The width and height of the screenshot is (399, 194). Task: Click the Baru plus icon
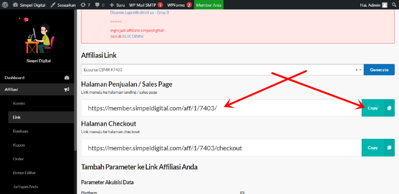[112, 5]
